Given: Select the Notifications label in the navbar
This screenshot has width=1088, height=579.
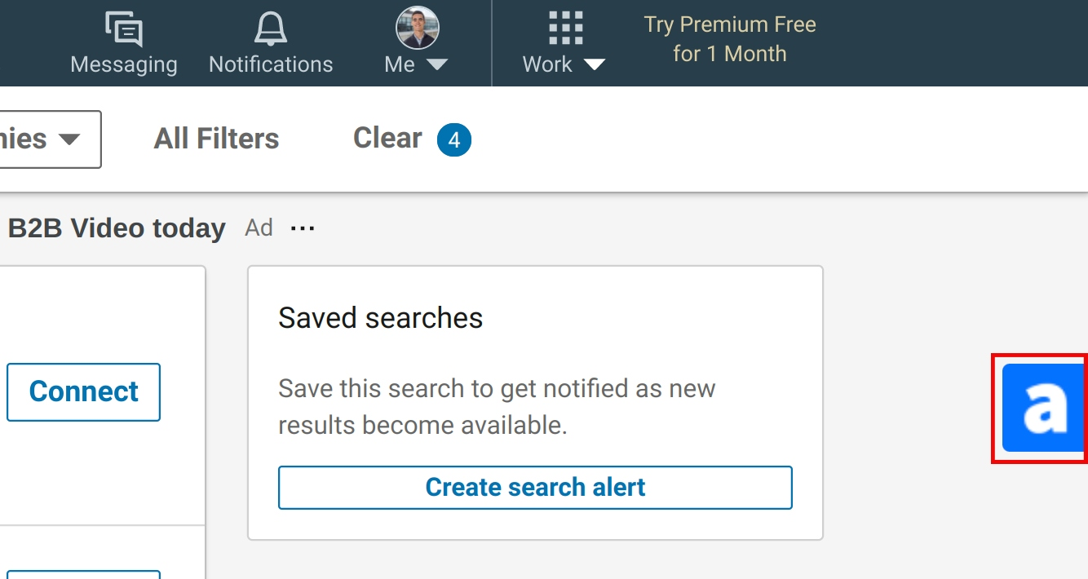Looking at the screenshot, I should click(x=271, y=64).
